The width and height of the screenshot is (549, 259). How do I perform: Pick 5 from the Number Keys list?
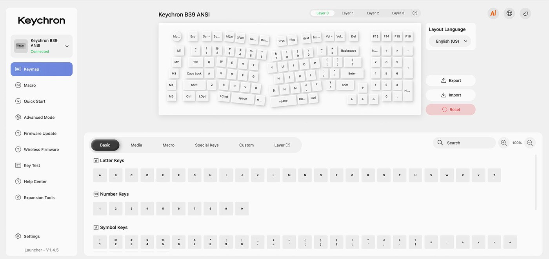pos(163,208)
